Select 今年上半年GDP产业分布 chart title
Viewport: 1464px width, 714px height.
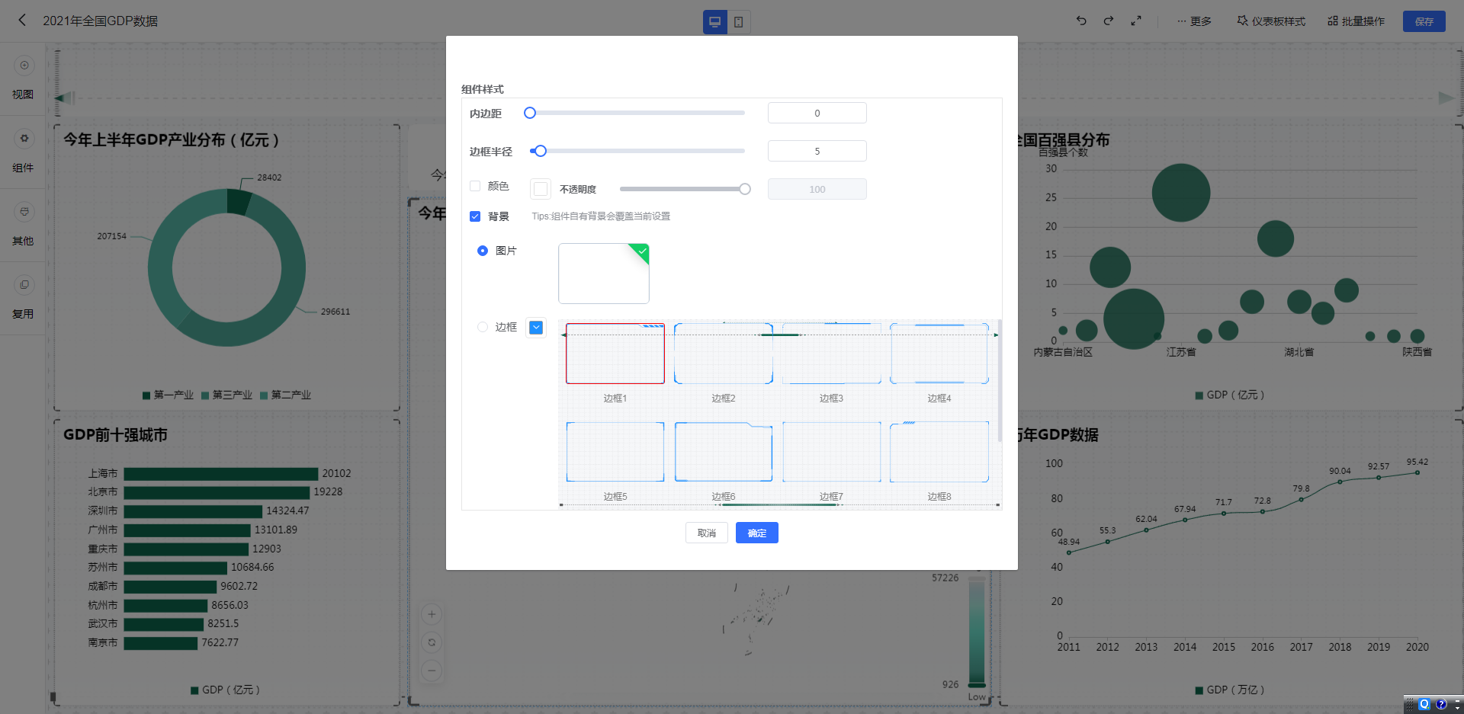tap(172, 140)
